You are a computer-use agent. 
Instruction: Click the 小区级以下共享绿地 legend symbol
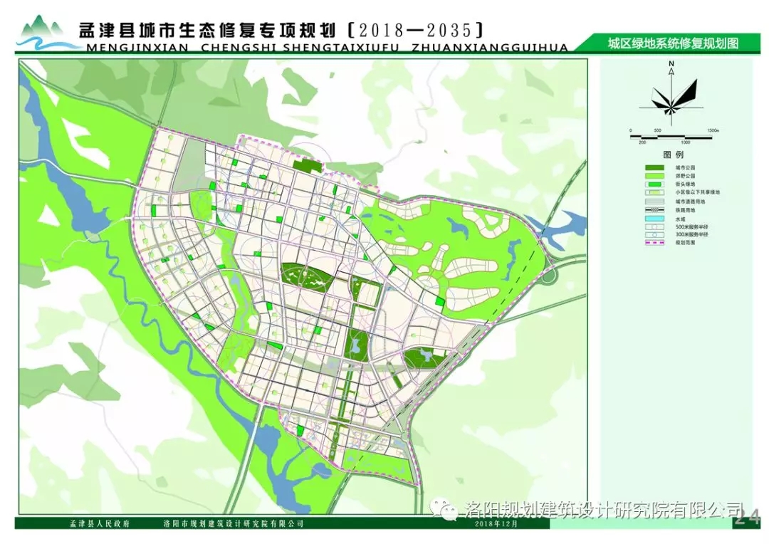pyautogui.click(x=654, y=192)
